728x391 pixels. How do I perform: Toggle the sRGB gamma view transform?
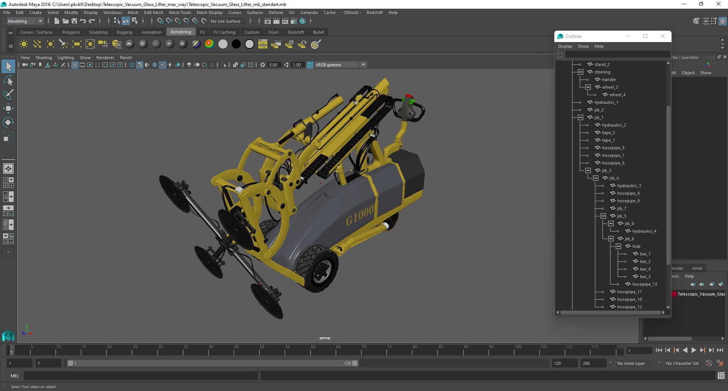[310, 65]
